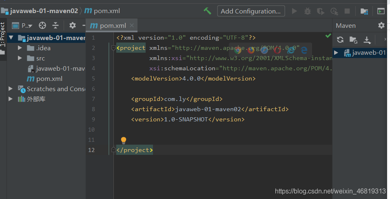The image size is (390, 199).
Task: Expand the javaweb-01 Maven project node
Action: [x=336, y=53]
